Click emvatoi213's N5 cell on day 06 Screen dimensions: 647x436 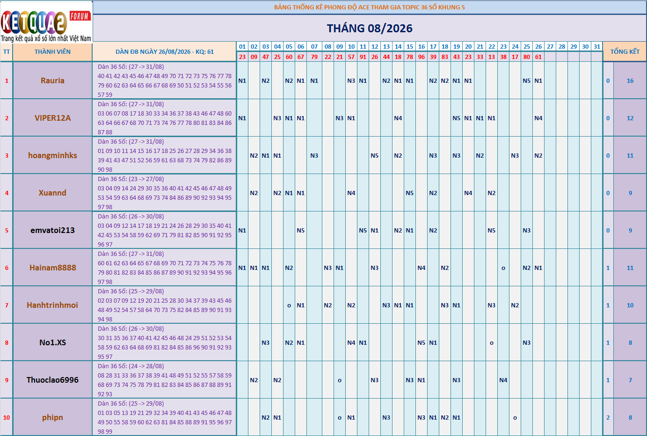click(301, 231)
